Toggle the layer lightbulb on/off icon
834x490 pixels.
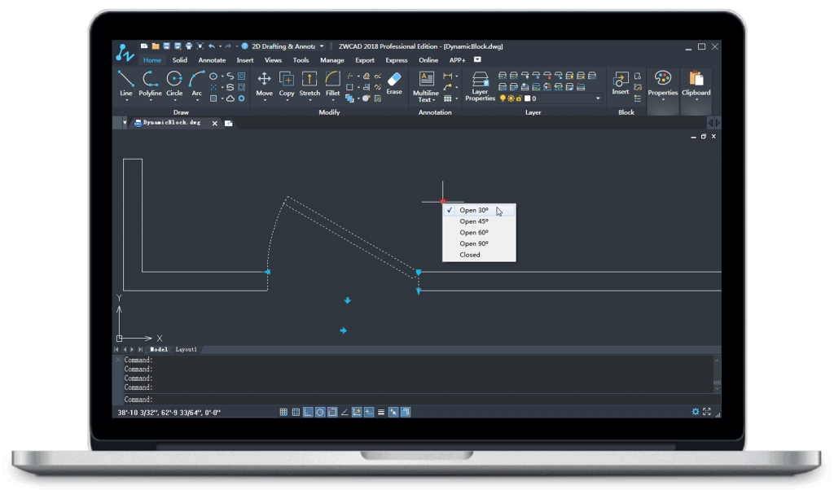pos(503,98)
